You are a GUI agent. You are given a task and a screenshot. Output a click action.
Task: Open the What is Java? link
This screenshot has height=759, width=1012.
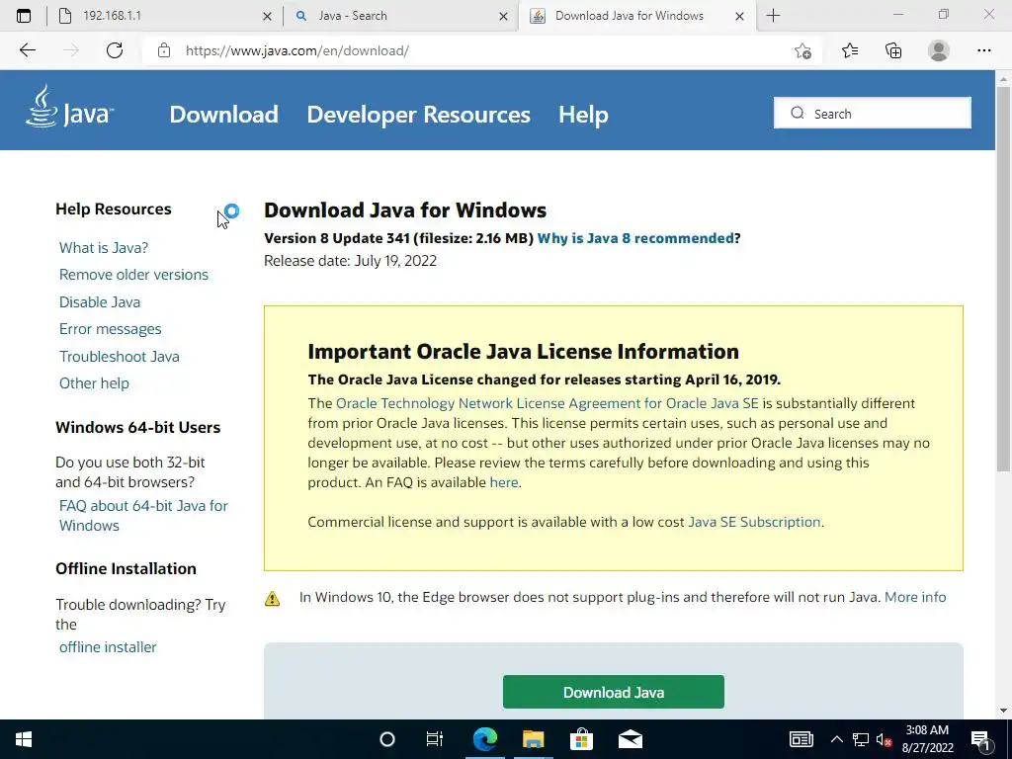[x=103, y=248]
